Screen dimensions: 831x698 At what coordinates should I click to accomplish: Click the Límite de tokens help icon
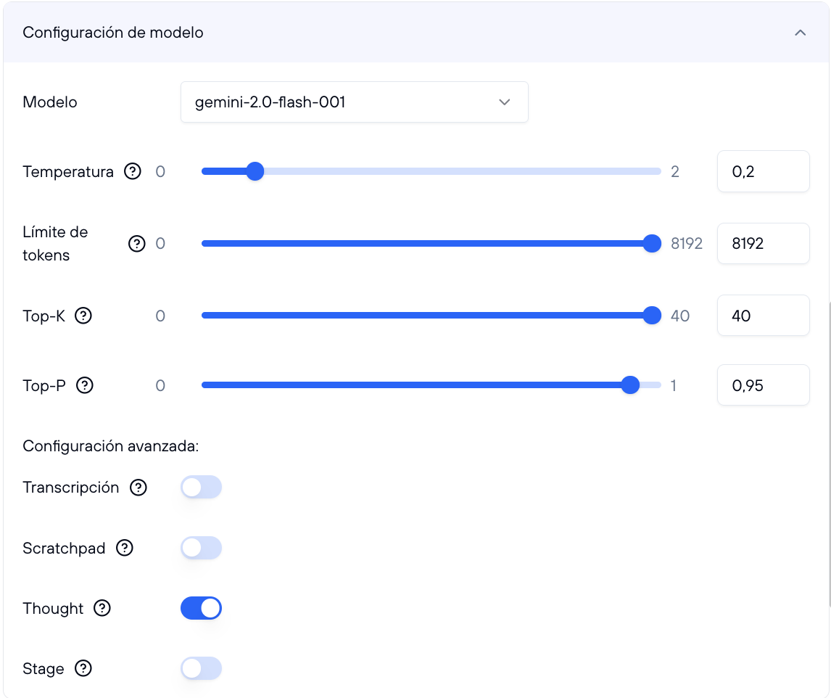[x=137, y=244]
